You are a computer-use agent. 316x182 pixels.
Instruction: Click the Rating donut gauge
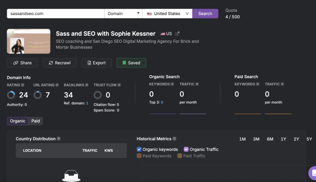(11, 95)
